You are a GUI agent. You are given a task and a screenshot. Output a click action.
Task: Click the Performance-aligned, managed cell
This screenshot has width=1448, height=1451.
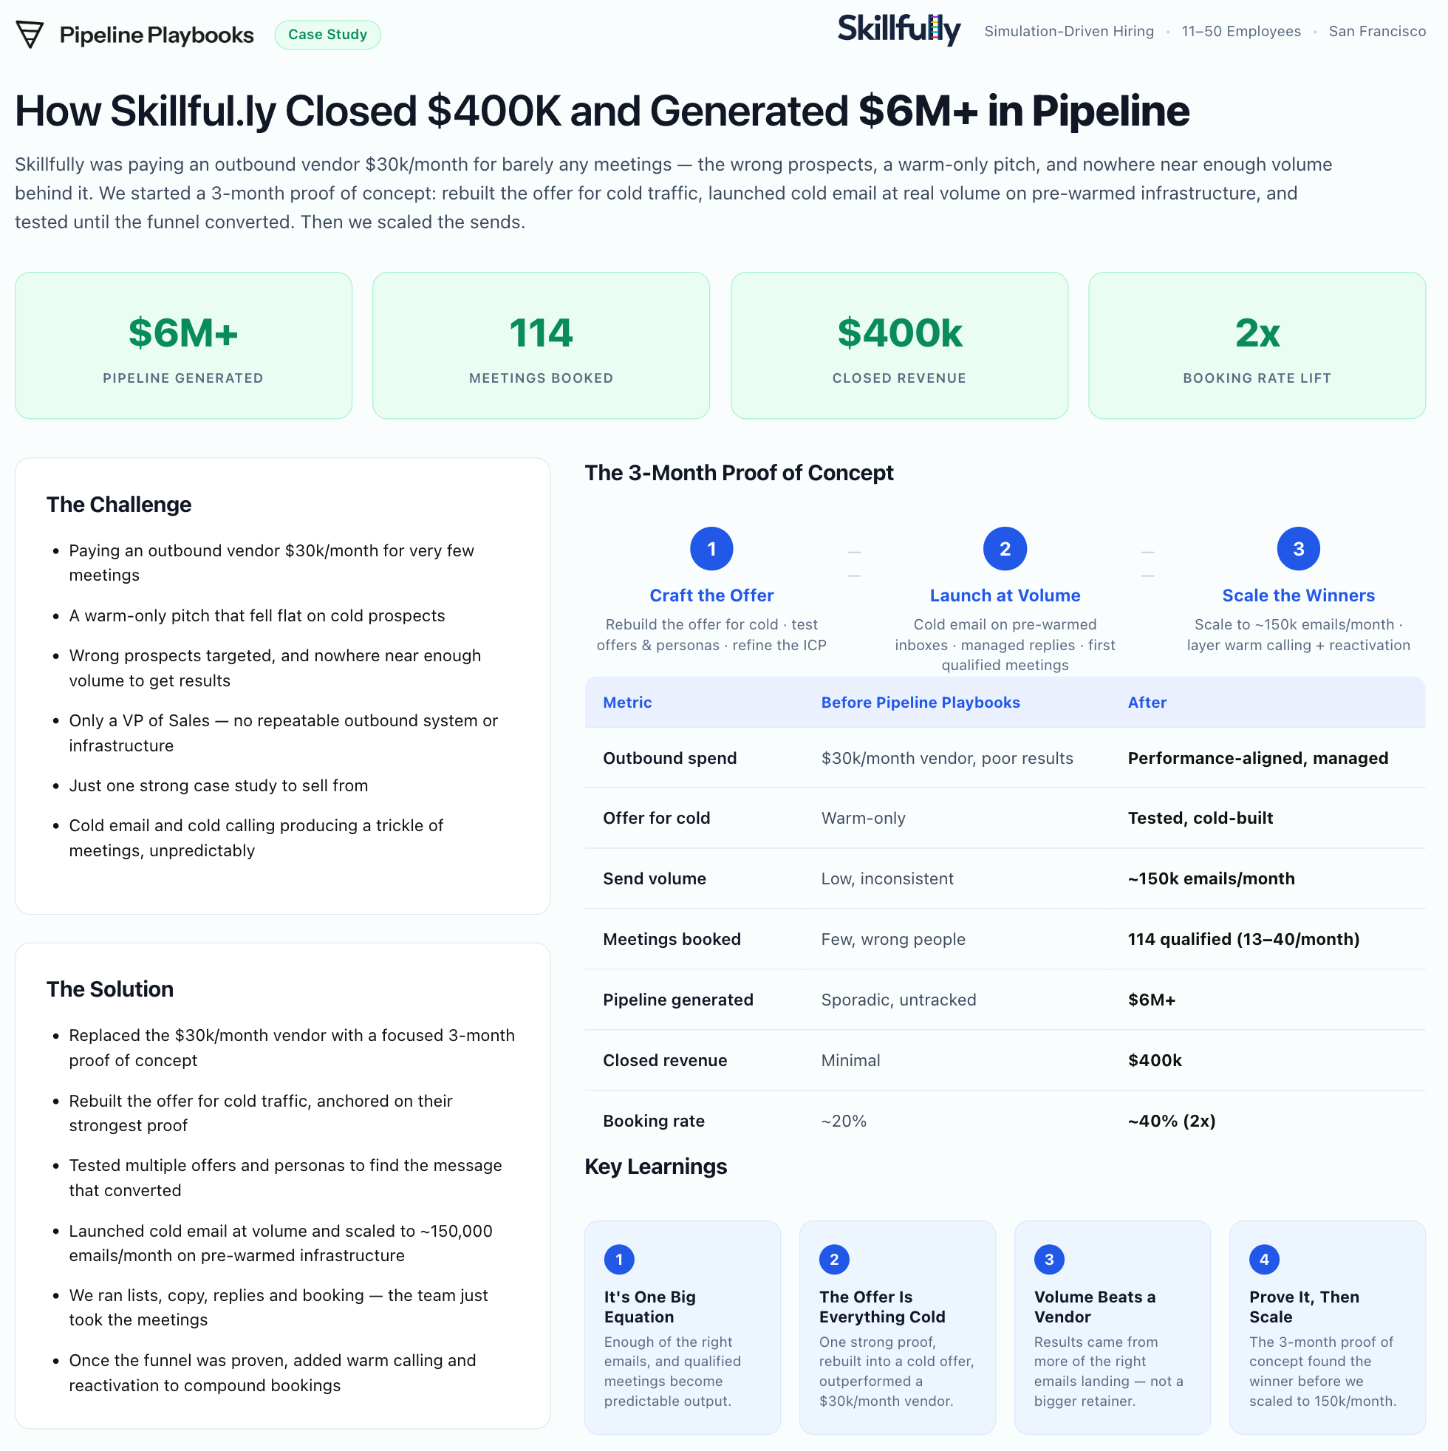point(1257,758)
